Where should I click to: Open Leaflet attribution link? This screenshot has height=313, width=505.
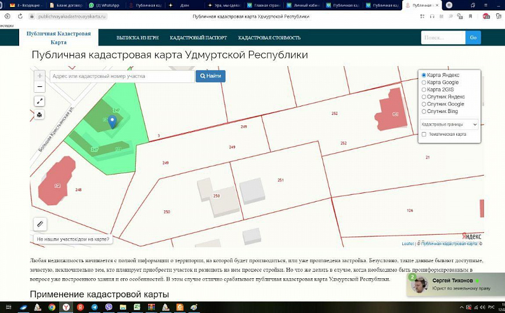coord(407,243)
